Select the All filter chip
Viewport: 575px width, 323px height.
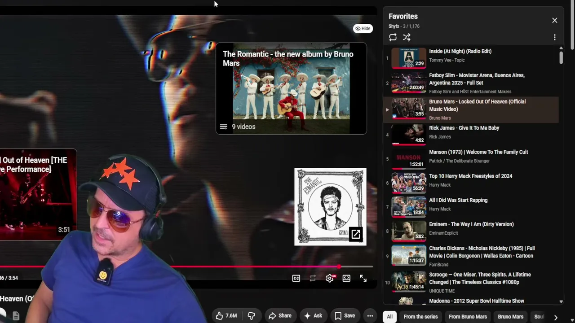(389, 317)
